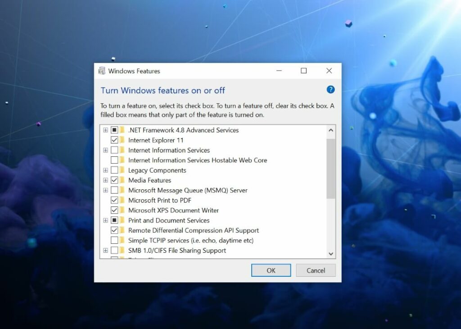Click the blue help question mark icon

330,89
